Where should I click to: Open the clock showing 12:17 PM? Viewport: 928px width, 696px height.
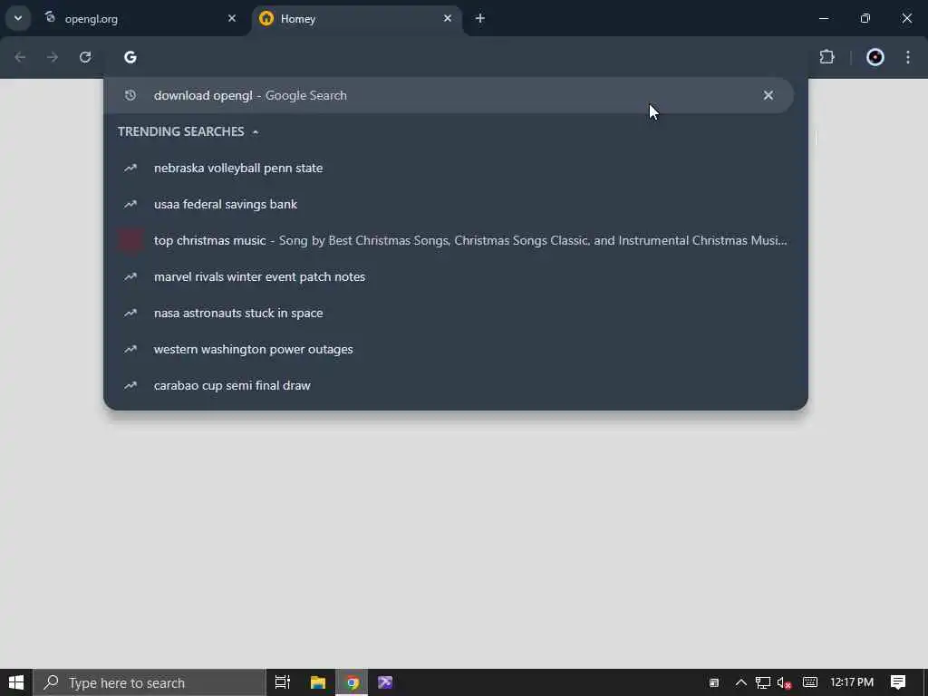(852, 682)
